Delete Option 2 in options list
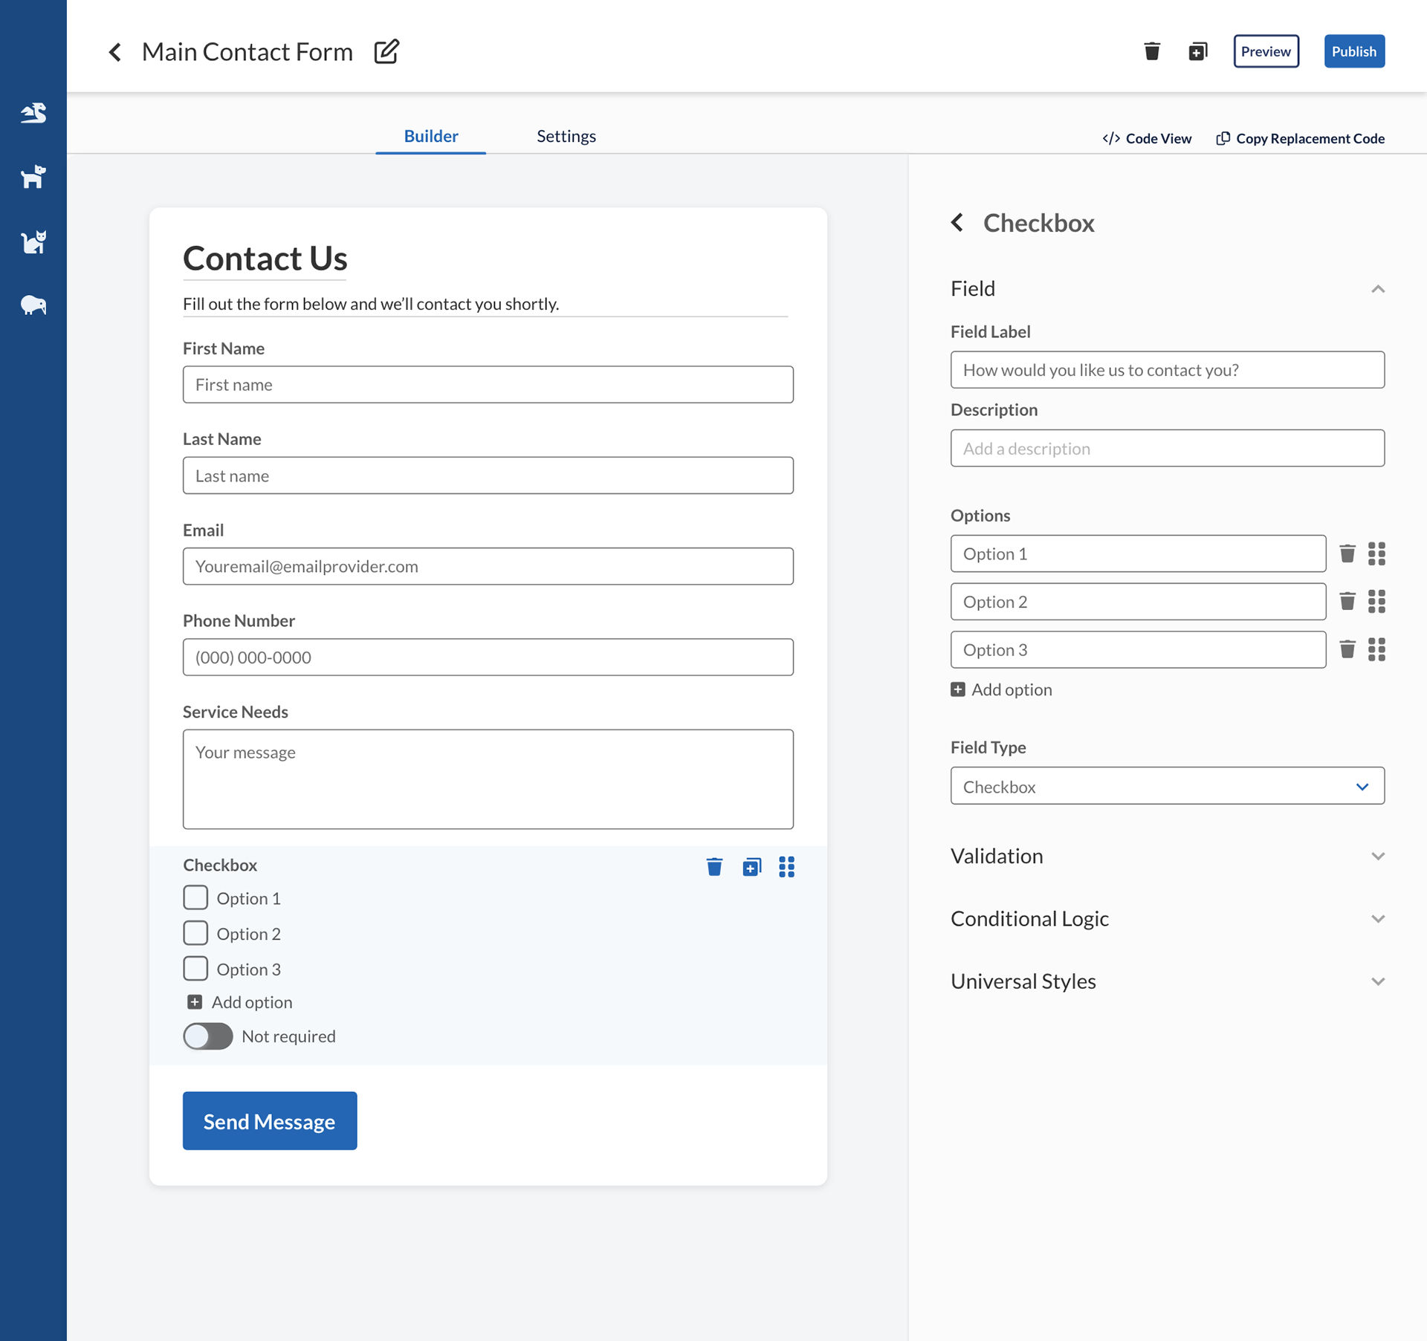The width and height of the screenshot is (1427, 1341). coord(1347,601)
